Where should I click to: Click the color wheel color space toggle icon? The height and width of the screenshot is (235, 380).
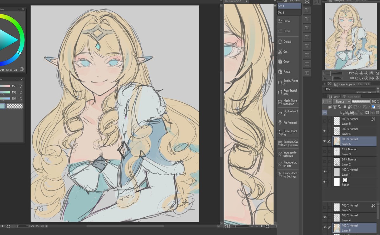(x=22, y=69)
